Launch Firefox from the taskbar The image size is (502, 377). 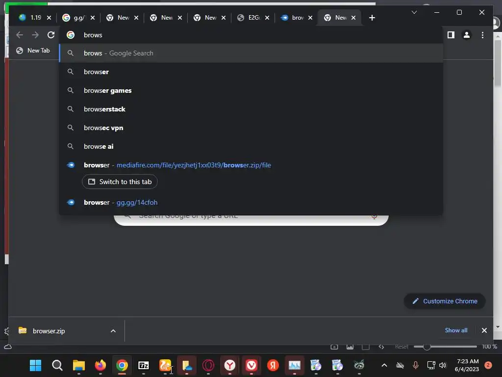(100, 365)
